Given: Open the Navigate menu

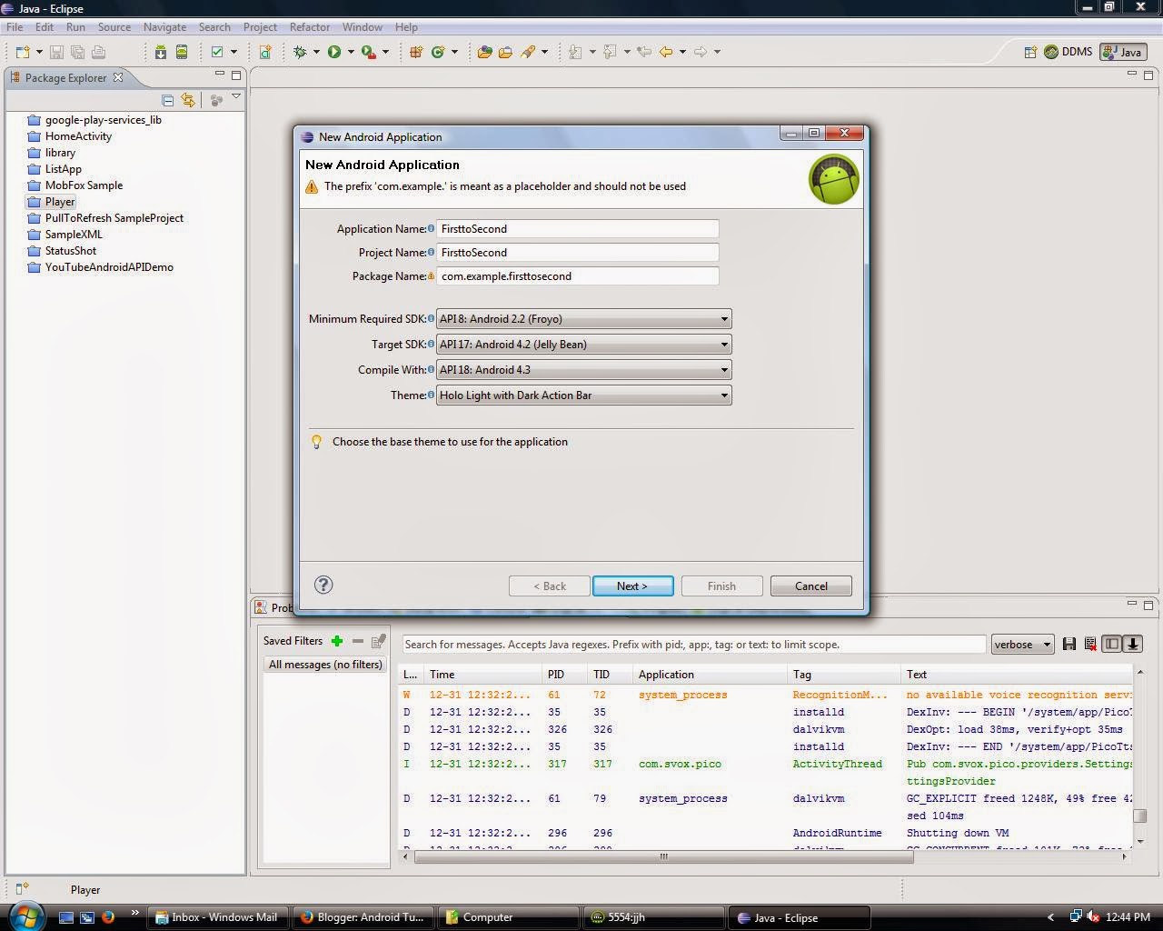Looking at the screenshot, I should click(164, 27).
